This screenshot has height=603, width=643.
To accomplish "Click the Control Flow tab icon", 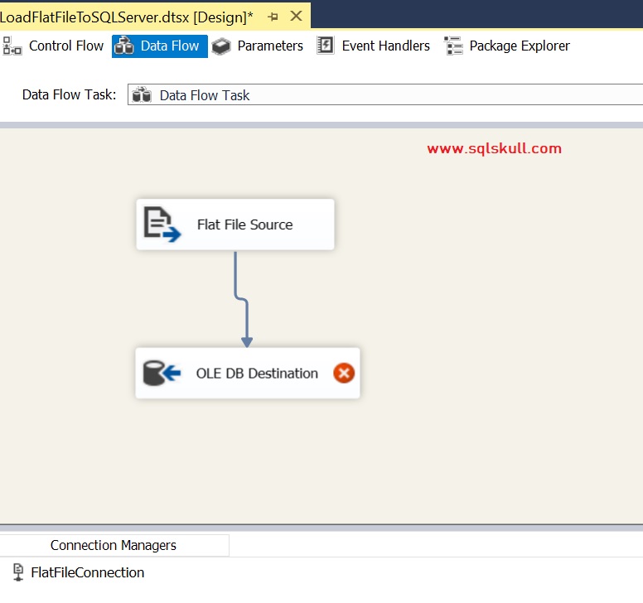I will tap(12, 46).
